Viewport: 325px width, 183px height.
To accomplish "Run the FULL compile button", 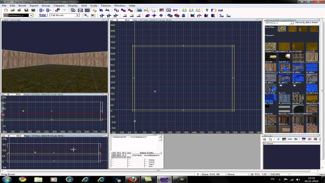I will point(198,10).
